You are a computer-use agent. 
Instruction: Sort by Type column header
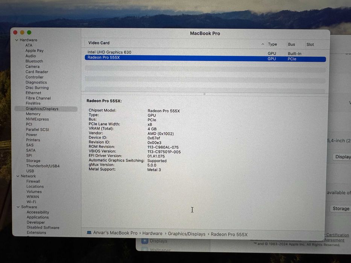pos(272,44)
